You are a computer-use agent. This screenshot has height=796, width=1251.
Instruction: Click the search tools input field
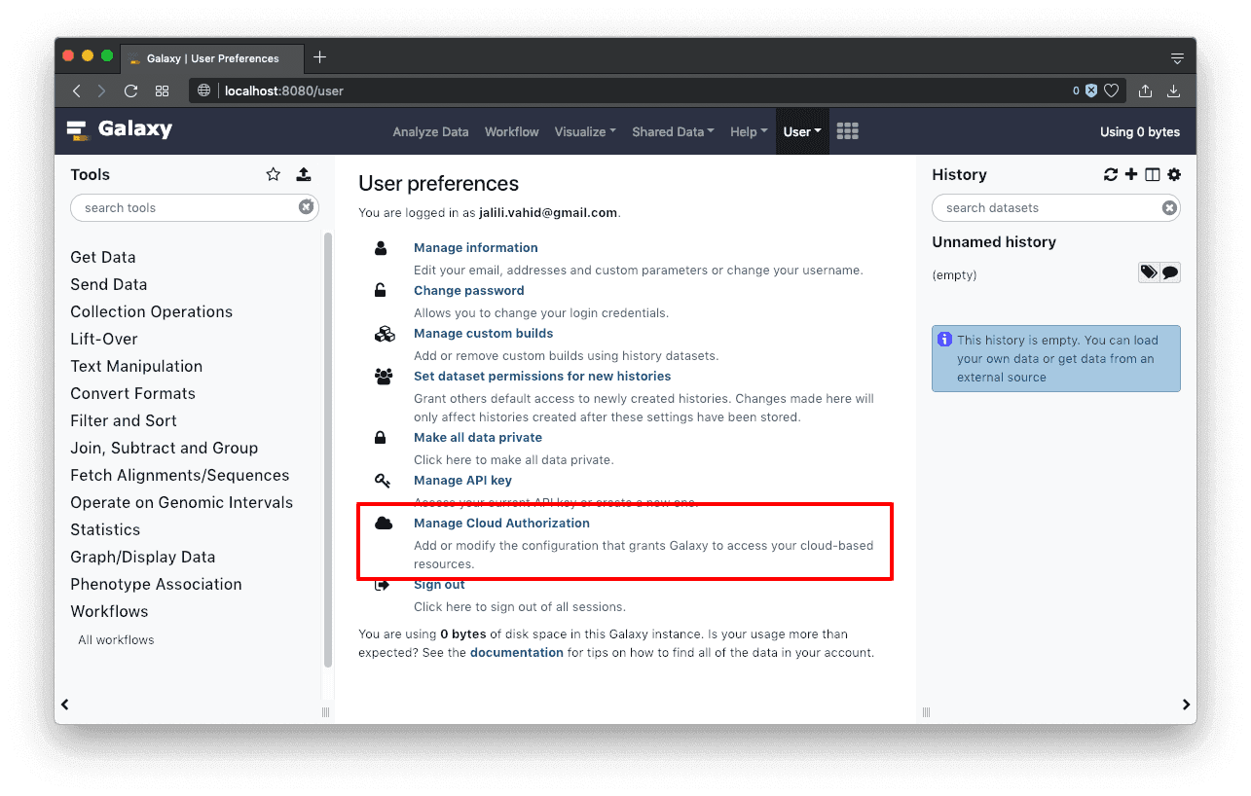pos(185,207)
